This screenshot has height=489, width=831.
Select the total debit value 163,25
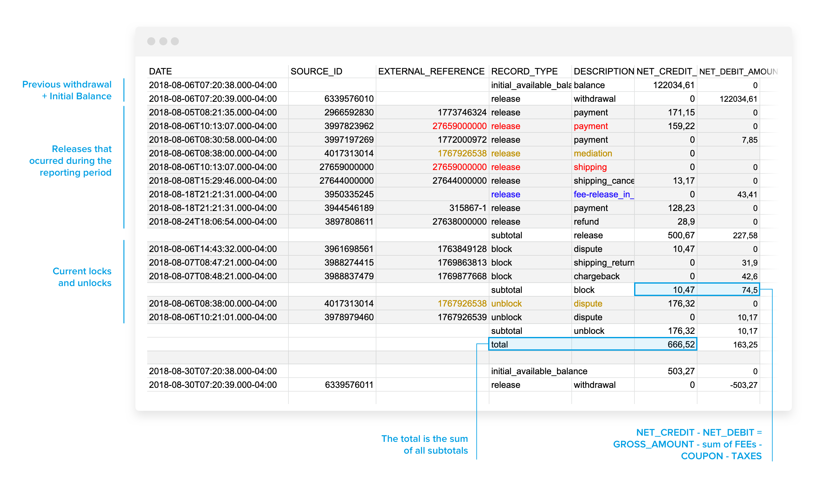(745, 345)
